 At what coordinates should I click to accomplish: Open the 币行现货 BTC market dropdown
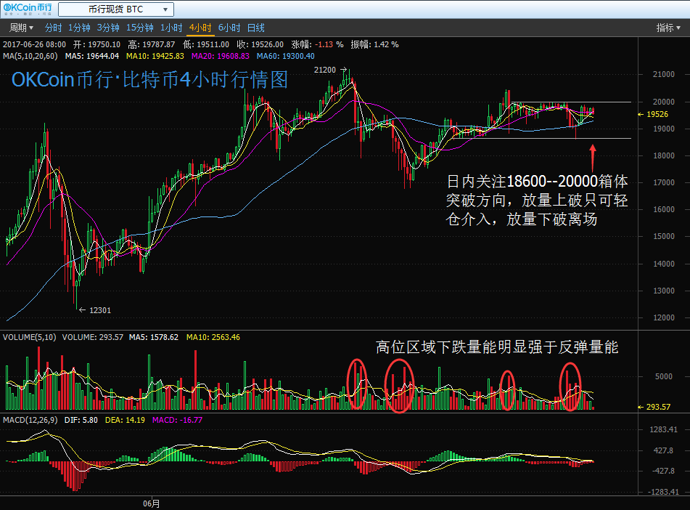tap(115, 9)
